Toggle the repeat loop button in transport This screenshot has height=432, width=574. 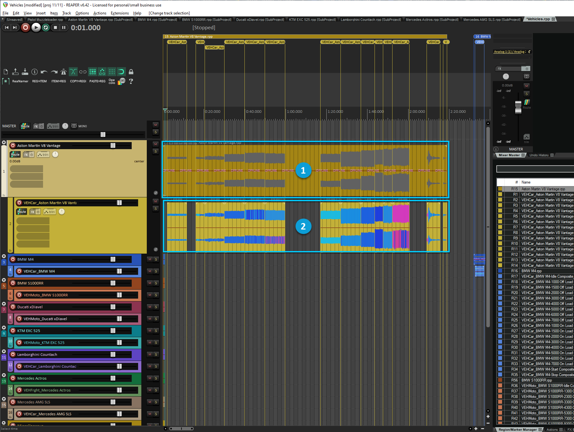tap(46, 28)
